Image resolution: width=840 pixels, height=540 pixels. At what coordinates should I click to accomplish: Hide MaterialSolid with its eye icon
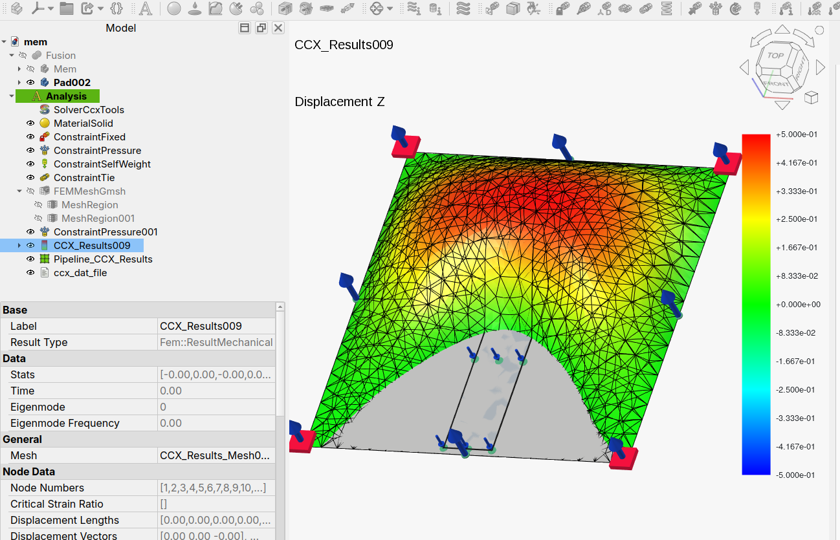pos(30,124)
